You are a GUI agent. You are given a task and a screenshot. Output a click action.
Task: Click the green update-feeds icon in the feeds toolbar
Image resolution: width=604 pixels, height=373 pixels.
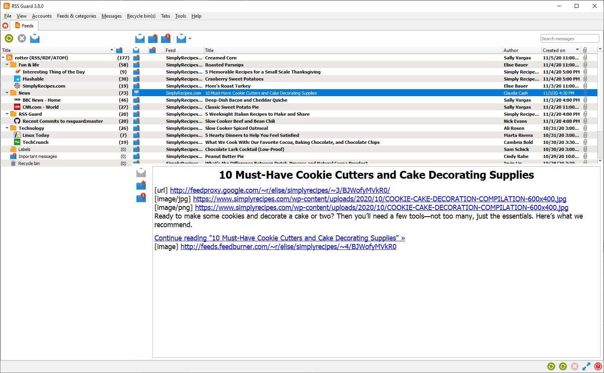click(x=9, y=38)
